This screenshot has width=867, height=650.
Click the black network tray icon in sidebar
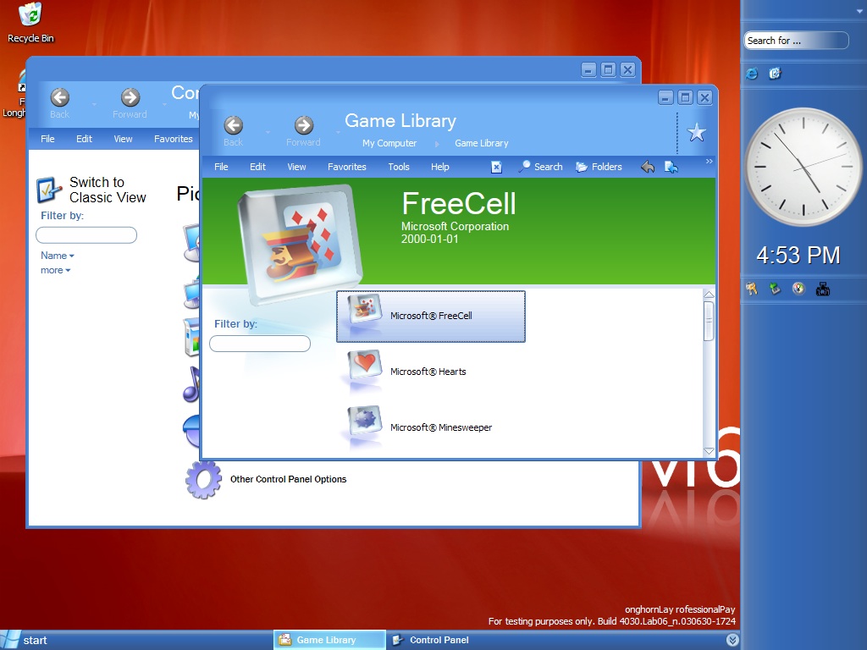[x=823, y=289]
